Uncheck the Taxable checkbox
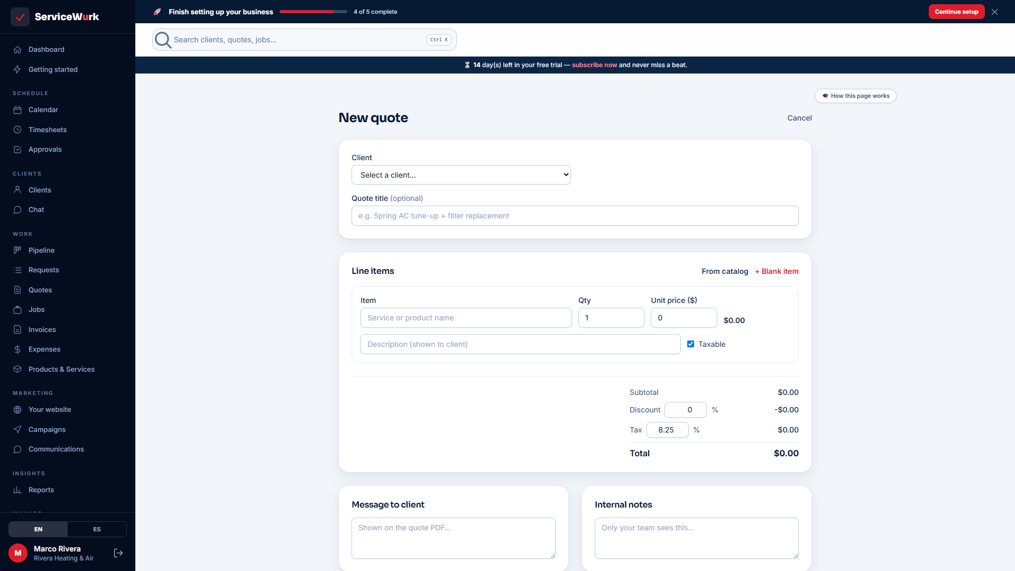Viewport: 1015px width, 571px height. click(x=690, y=344)
